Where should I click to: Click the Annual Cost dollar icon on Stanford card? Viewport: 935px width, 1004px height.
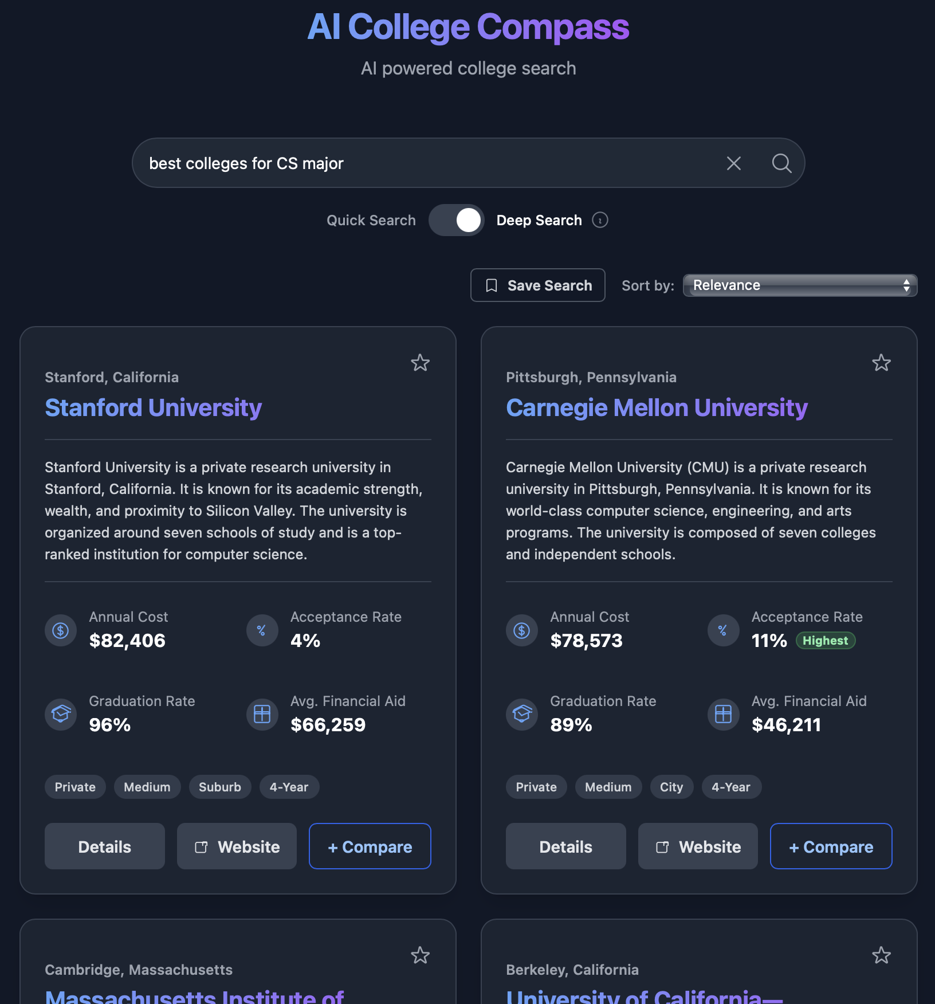[60, 630]
